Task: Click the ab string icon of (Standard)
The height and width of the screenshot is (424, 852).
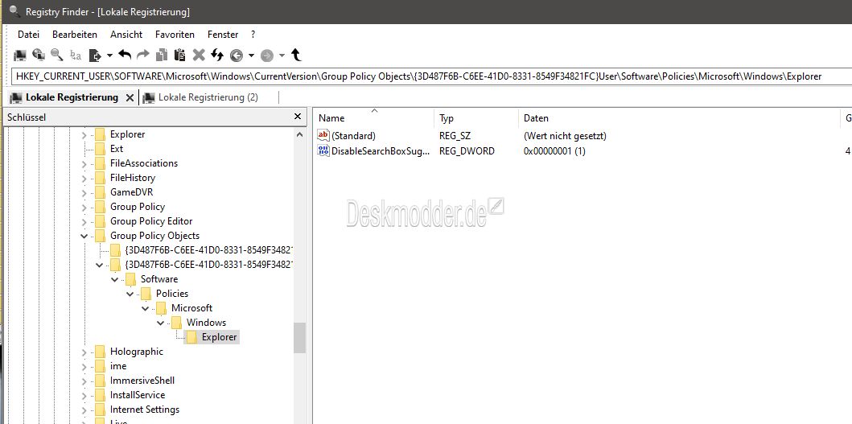Action: point(323,135)
